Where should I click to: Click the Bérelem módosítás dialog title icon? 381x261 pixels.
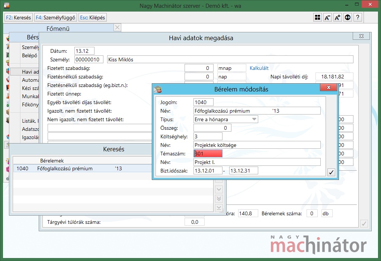(x=158, y=89)
